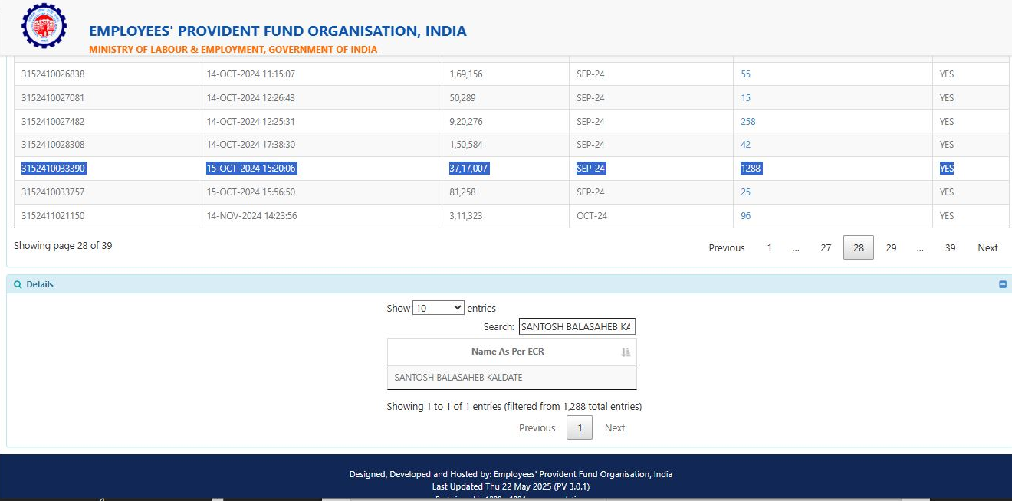Open member count link 42
This screenshot has height=501, width=1012.
pyautogui.click(x=746, y=145)
